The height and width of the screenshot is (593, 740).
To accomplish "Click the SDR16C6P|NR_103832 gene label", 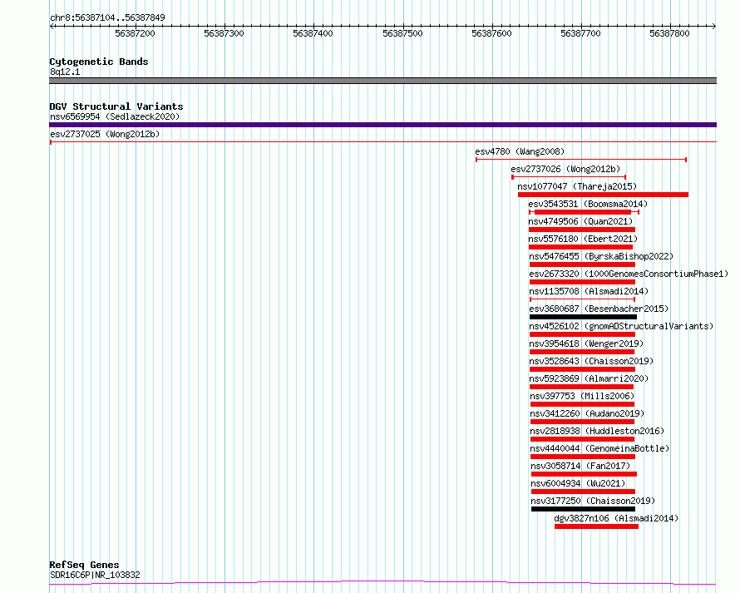I will [x=95, y=575].
